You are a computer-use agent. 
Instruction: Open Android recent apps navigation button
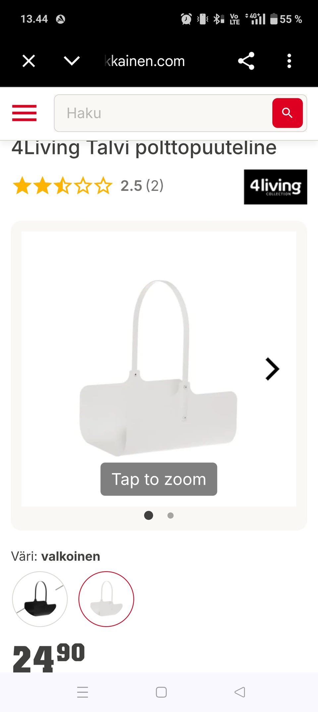coord(82,692)
